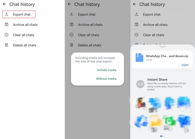This screenshot has height=139, width=195.
Task: Tap the back arrow in the leftmost screen
Action: (4, 4)
